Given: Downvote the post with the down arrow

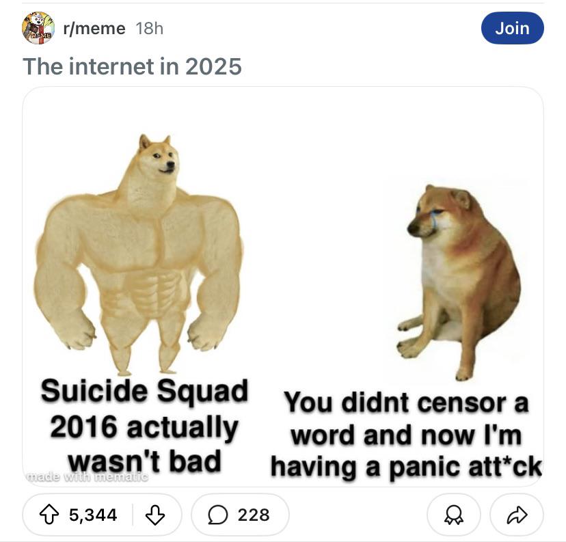Looking at the screenshot, I should [155, 515].
